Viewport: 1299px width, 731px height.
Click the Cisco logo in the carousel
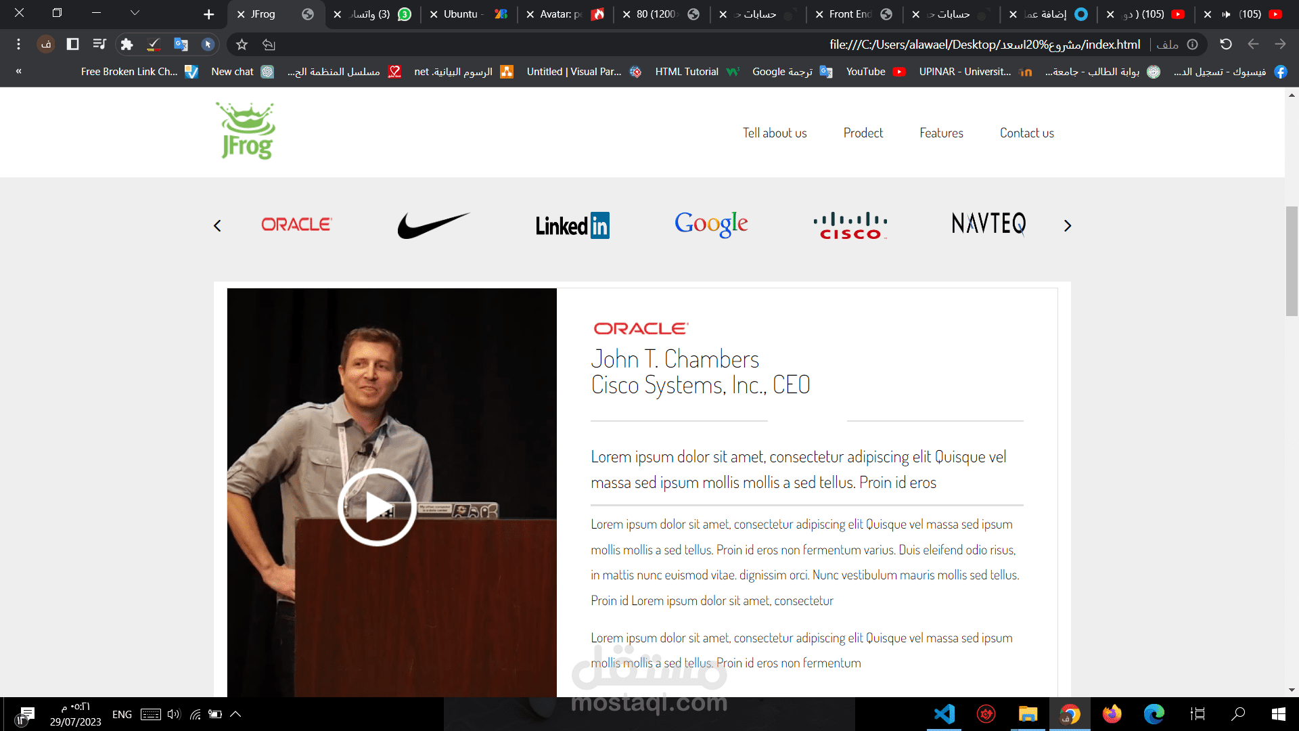850,226
